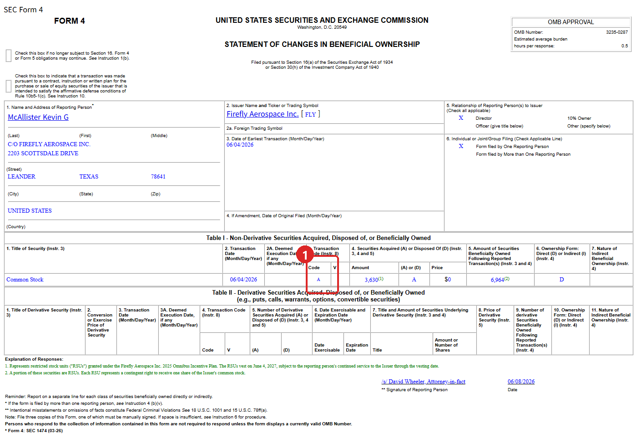Click the 2203 Scottsdale Drive address line
Image resolution: width=637 pixels, height=444 pixels.
point(43,153)
